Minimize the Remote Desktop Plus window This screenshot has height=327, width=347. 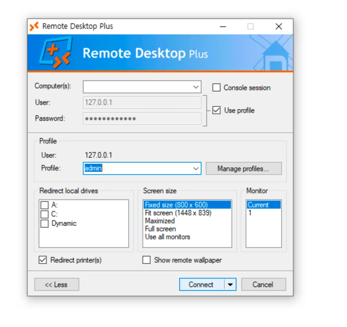coord(223,26)
